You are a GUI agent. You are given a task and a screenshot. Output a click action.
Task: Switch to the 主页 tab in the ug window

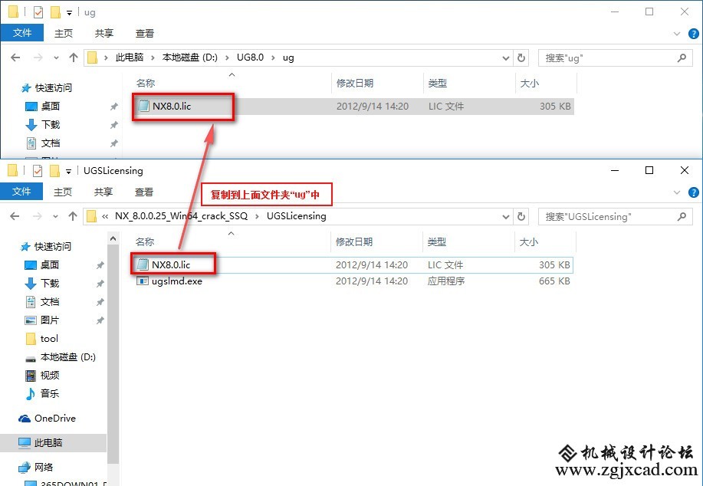coord(63,33)
